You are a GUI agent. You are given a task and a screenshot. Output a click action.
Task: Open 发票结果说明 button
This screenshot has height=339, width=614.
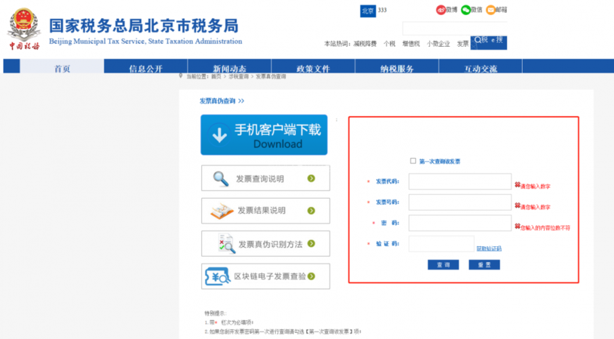point(266,211)
